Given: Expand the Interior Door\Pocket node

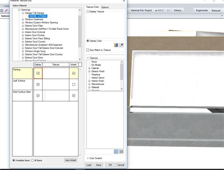Looking at the screenshot, I should tap(23, 35).
